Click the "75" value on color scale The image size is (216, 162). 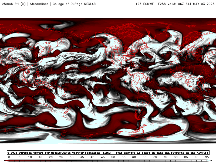(x=165, y=157)
